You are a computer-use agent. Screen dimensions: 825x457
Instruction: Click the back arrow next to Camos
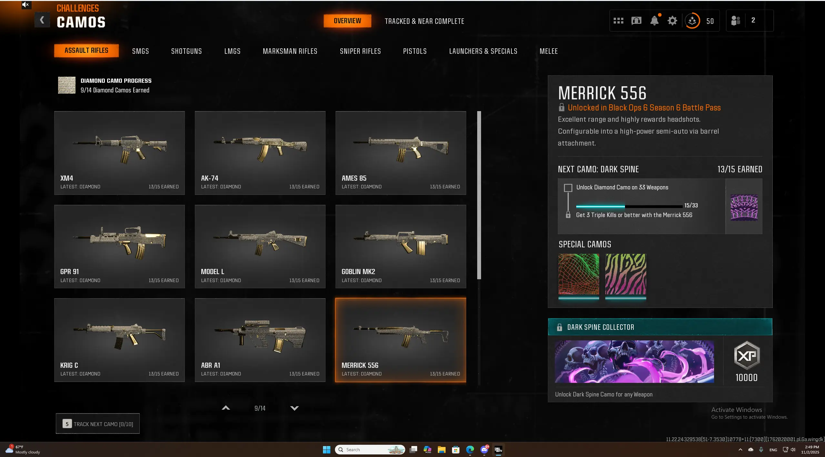click(42, 20)
